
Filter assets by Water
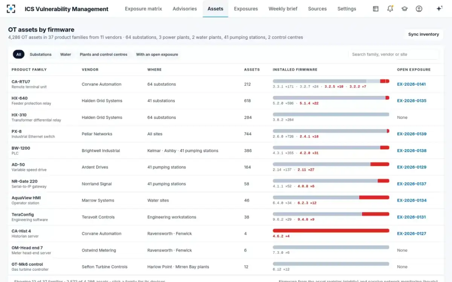pos(66,55)
